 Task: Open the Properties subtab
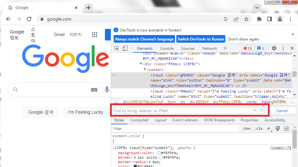click(249, 120)
